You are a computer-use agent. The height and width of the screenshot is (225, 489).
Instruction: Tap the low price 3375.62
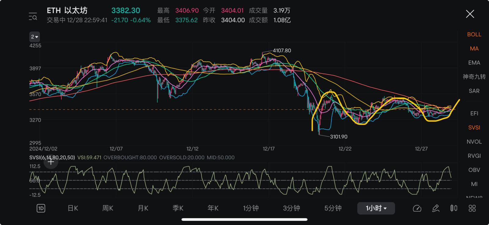(x=186, y=20)
